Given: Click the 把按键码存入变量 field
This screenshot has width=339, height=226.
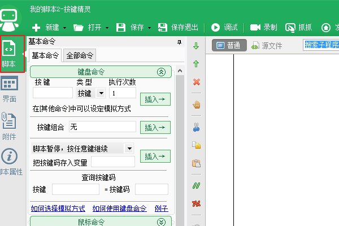Looking at the screenshot, I should [113, 162].
